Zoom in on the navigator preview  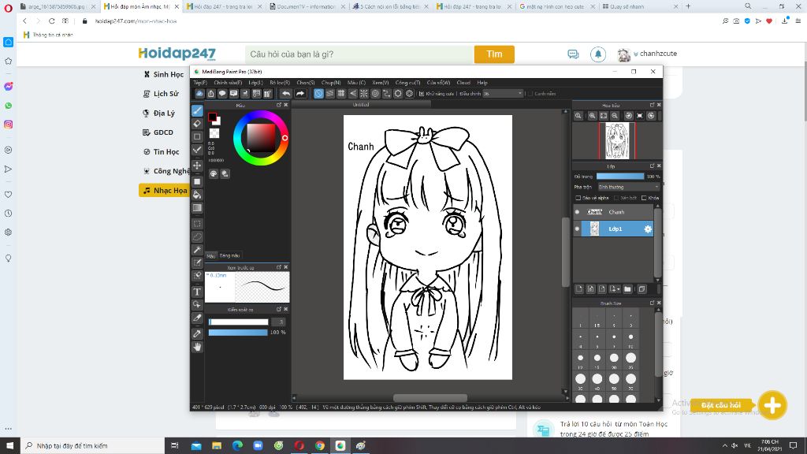[593, 117]
